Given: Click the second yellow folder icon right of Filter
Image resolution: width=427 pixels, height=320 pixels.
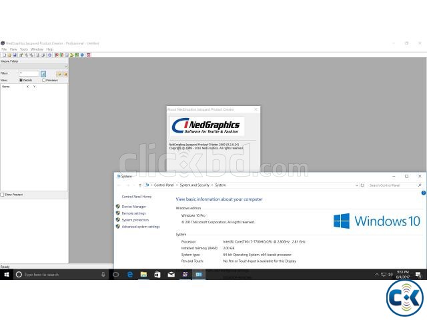Looking at the screenshot, I should 65,74.
